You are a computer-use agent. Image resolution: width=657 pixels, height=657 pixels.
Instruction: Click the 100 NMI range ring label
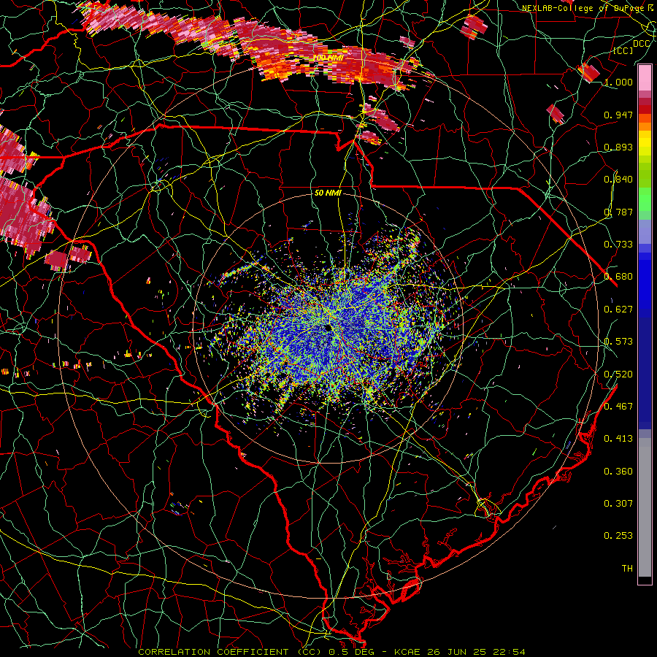click(x=328, y=58)
